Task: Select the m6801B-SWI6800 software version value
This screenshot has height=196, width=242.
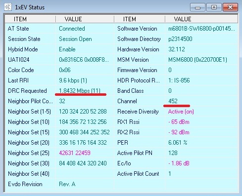Action: 201,29
